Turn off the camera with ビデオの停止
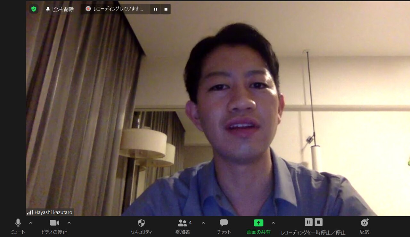 point(54,226)
